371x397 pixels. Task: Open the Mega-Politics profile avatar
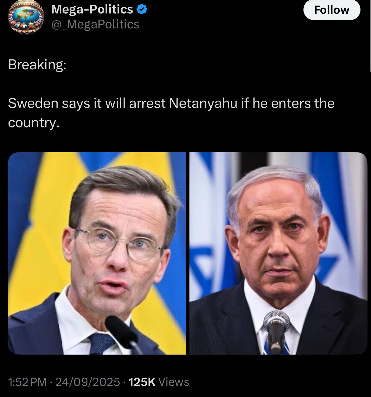point(26,17)
